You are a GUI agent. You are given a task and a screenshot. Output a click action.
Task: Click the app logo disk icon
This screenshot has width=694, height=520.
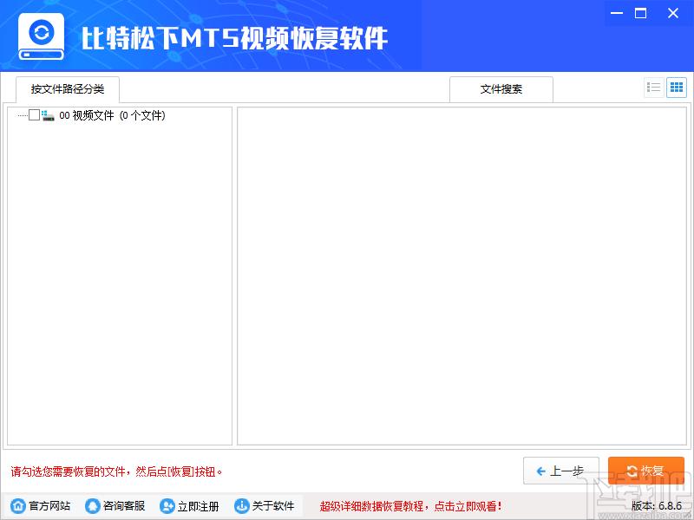coord(41,36)
